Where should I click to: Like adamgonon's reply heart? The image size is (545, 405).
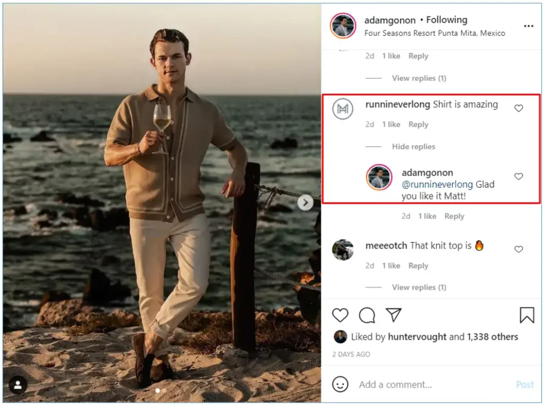click(518, 176)
